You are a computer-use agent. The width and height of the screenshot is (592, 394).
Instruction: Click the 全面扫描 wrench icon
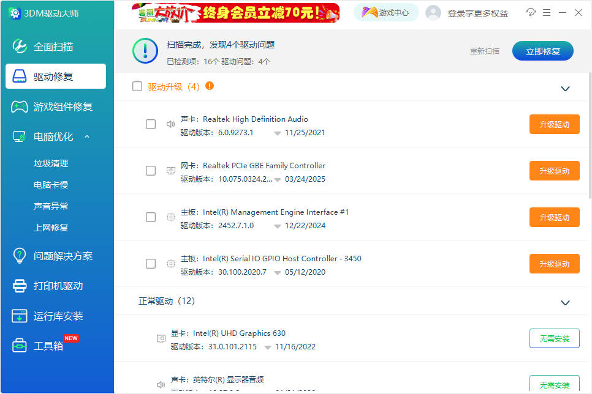click(x=19, y=46)
